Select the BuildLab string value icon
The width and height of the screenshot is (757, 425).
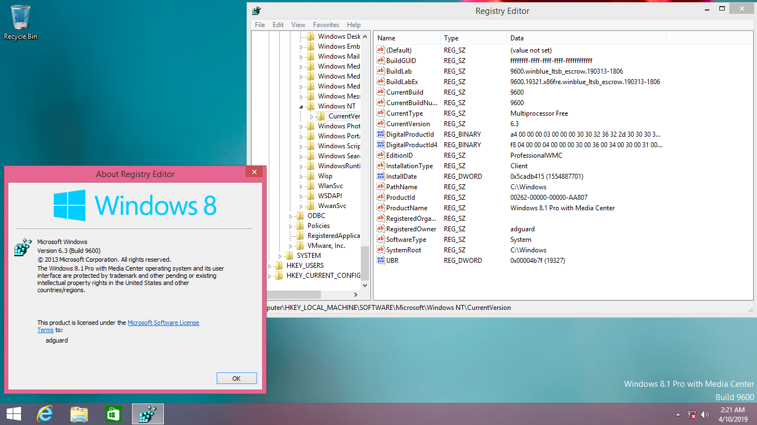(x=381, y=71)
